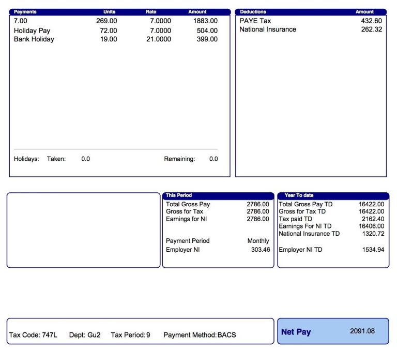Select the PAYE Tax amount 432.60

pos(371,21)
